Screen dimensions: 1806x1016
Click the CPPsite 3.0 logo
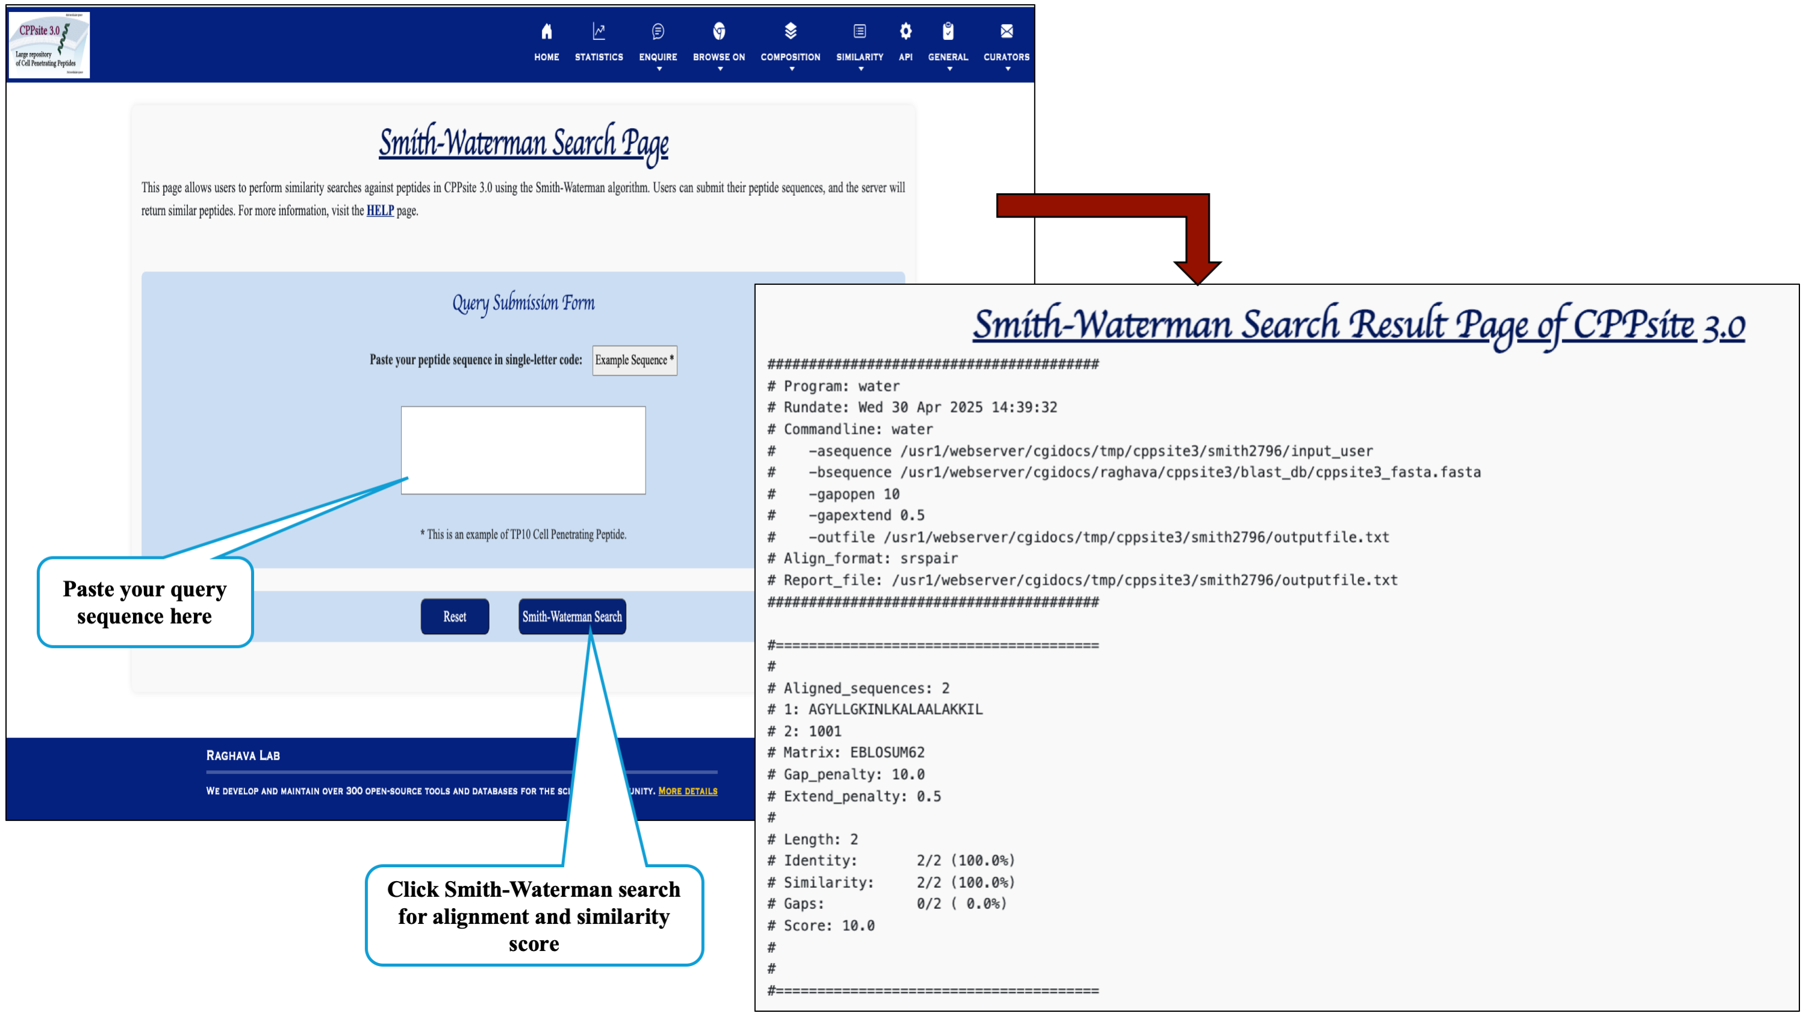[x=49, y=45]
